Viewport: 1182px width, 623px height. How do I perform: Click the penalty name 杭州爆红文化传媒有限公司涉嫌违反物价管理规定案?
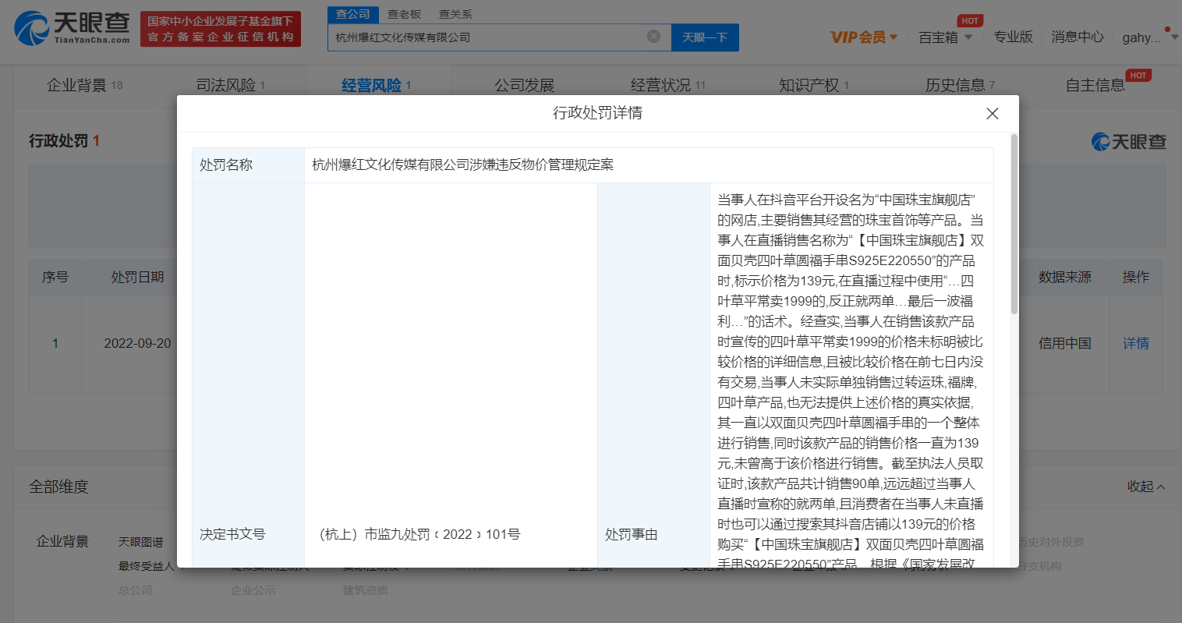coord(463,165)
